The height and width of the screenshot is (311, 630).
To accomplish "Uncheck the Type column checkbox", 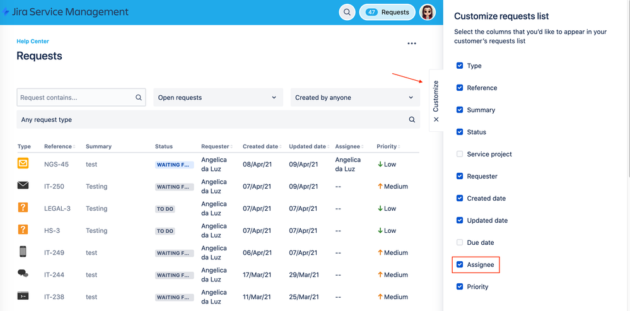I will [460, 66].
